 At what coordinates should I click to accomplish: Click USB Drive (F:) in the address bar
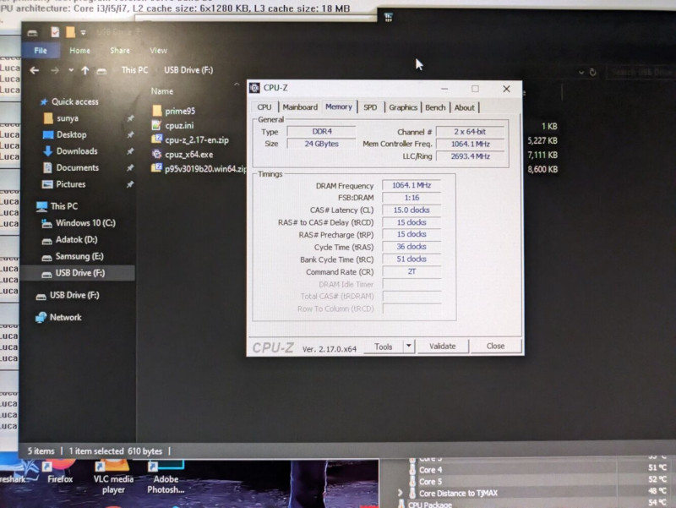point(188,70)
